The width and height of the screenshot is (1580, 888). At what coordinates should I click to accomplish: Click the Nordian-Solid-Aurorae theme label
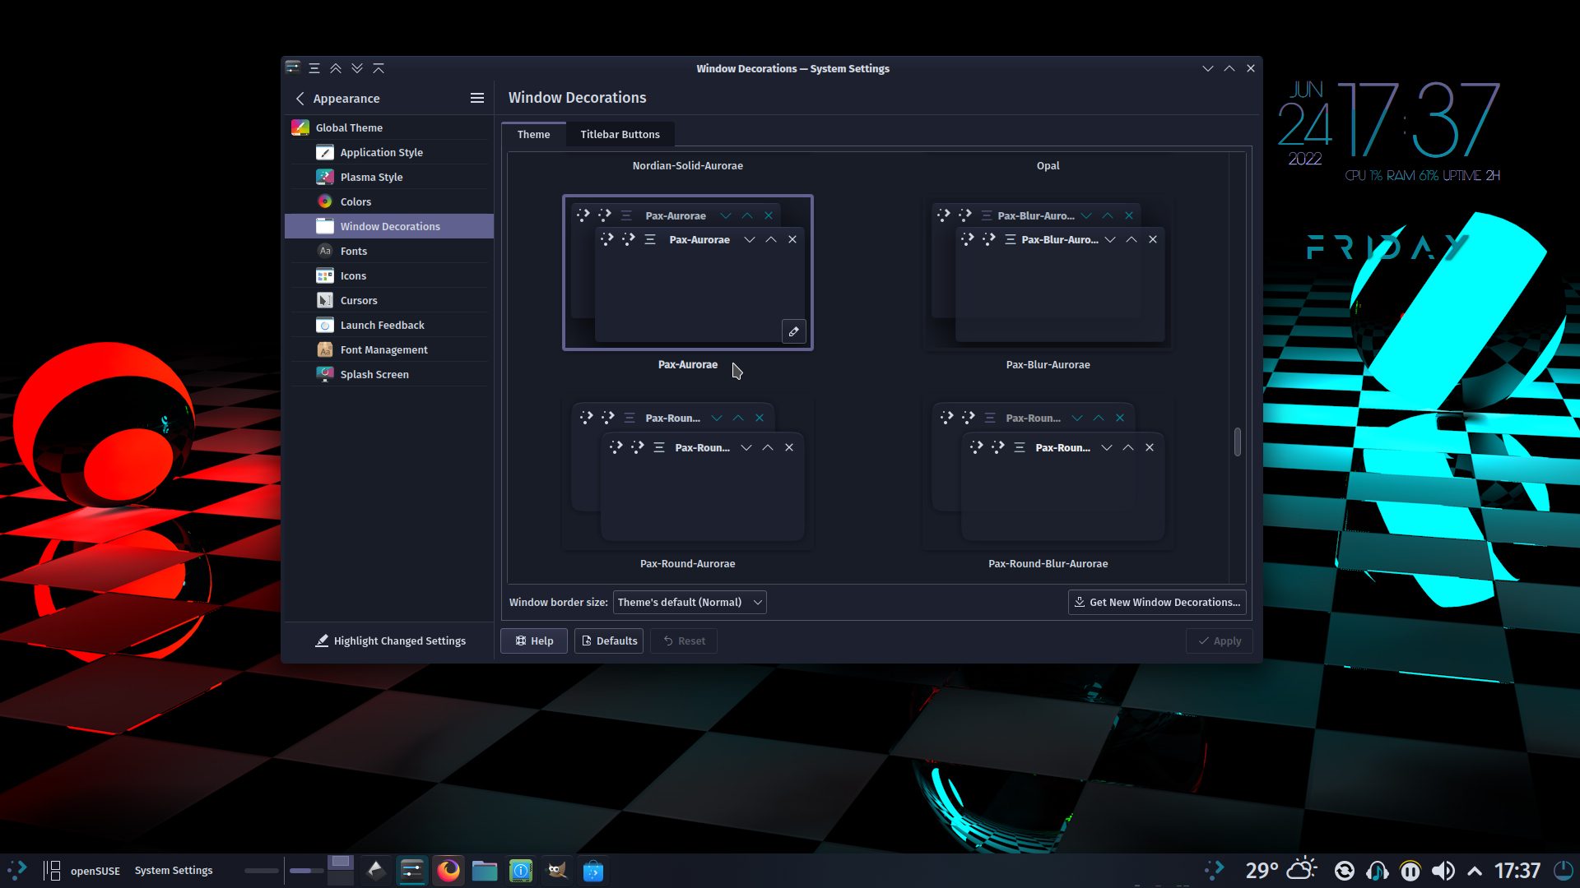687,165
